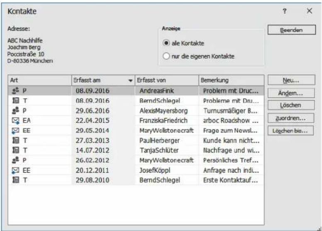
Task: Select the date 29.06.2016 cell
Action: pos(93,111)
